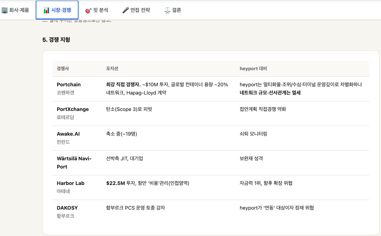
Task: Click the cell 선박측 JIT, 대기업
Action: 124,159
